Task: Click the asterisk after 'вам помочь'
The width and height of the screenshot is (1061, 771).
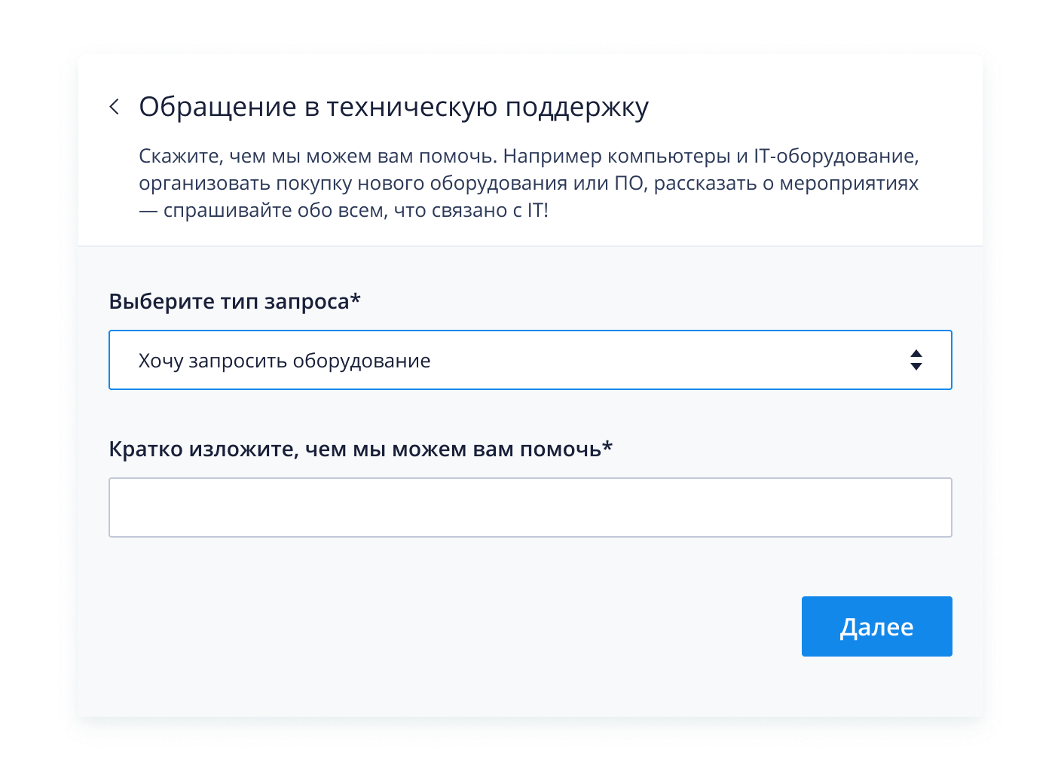Action: 607,446
